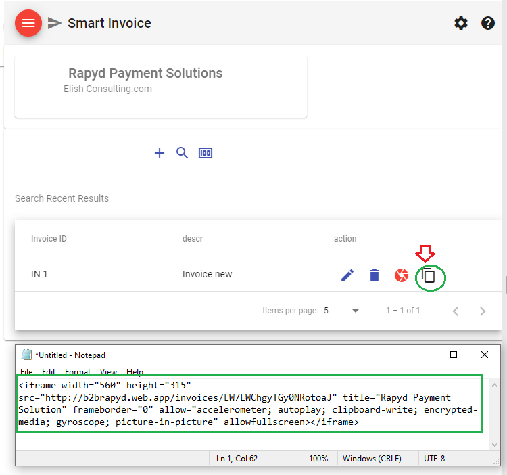Click the Invoice ID column header

(49, 239)
